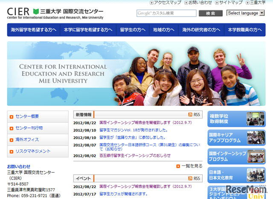This screenshot has height=199, width=273.
Task: Open 本学教職員の方へ navigation item
Action: click(245, 30)
